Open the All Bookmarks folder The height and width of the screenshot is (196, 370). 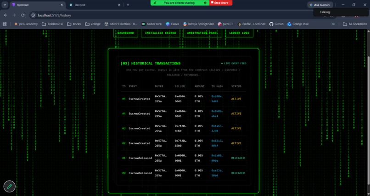[x=355, y=24]
